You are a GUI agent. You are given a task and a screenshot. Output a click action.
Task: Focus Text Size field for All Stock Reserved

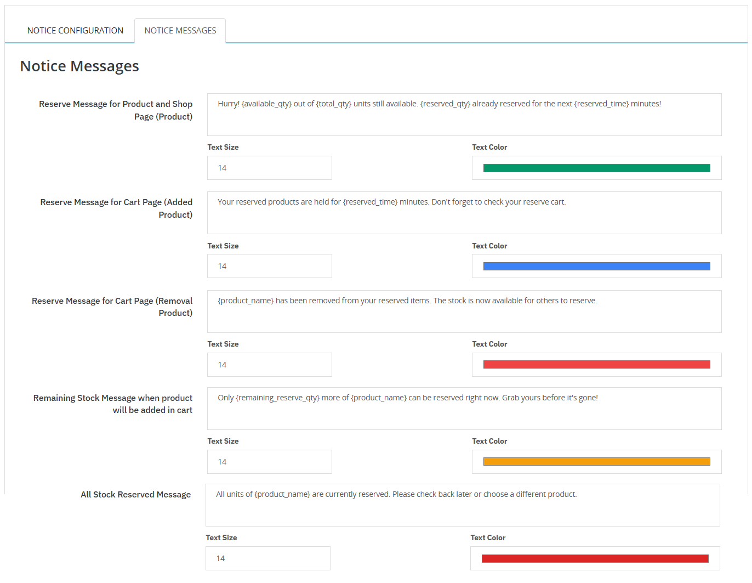267,558
